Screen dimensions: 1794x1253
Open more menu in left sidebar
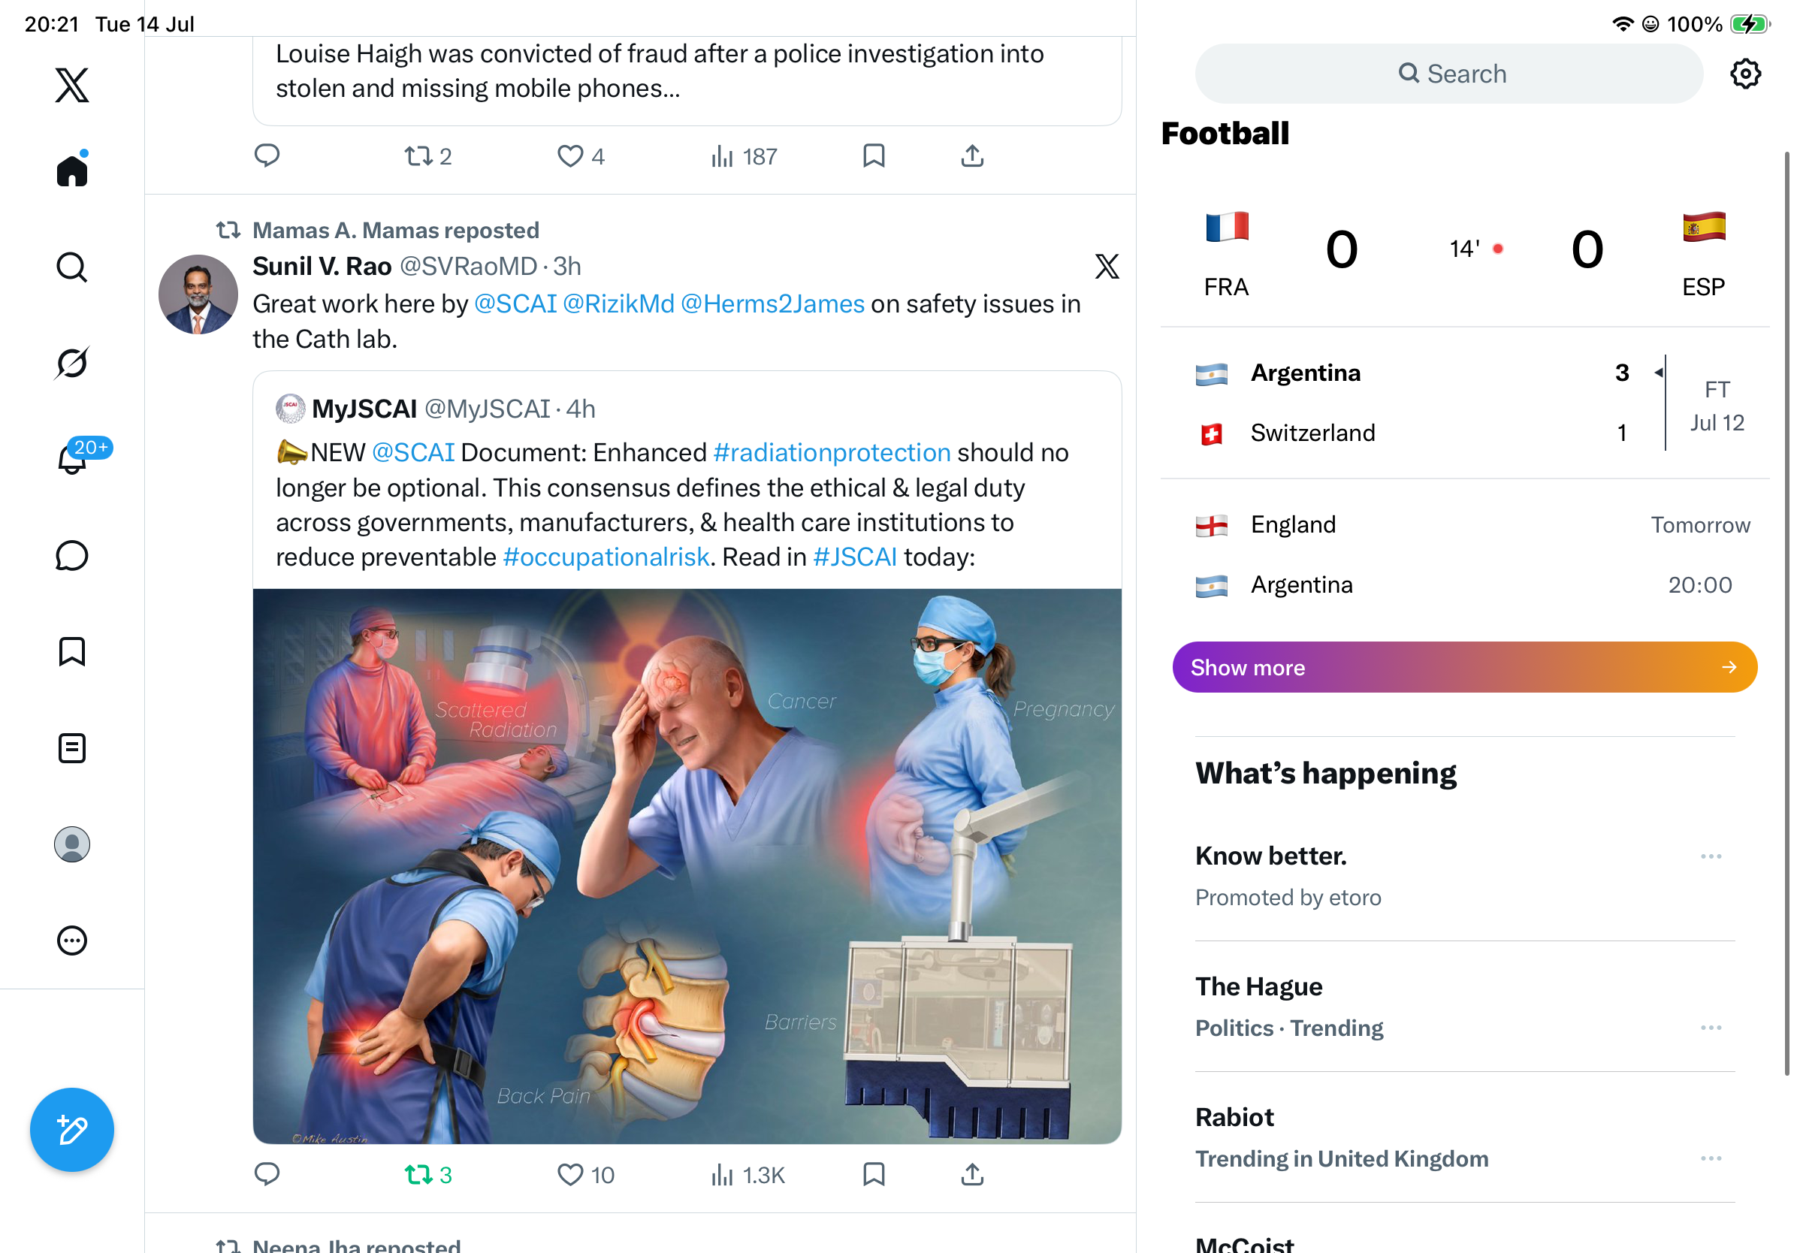(72, 941)
